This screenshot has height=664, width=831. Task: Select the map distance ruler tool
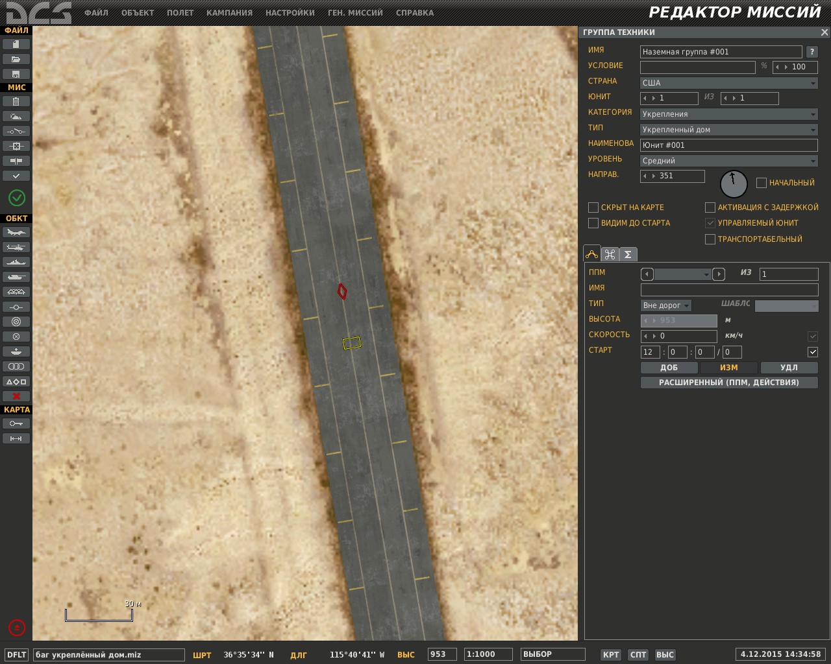pyautogui.click(x=16, y=438)
